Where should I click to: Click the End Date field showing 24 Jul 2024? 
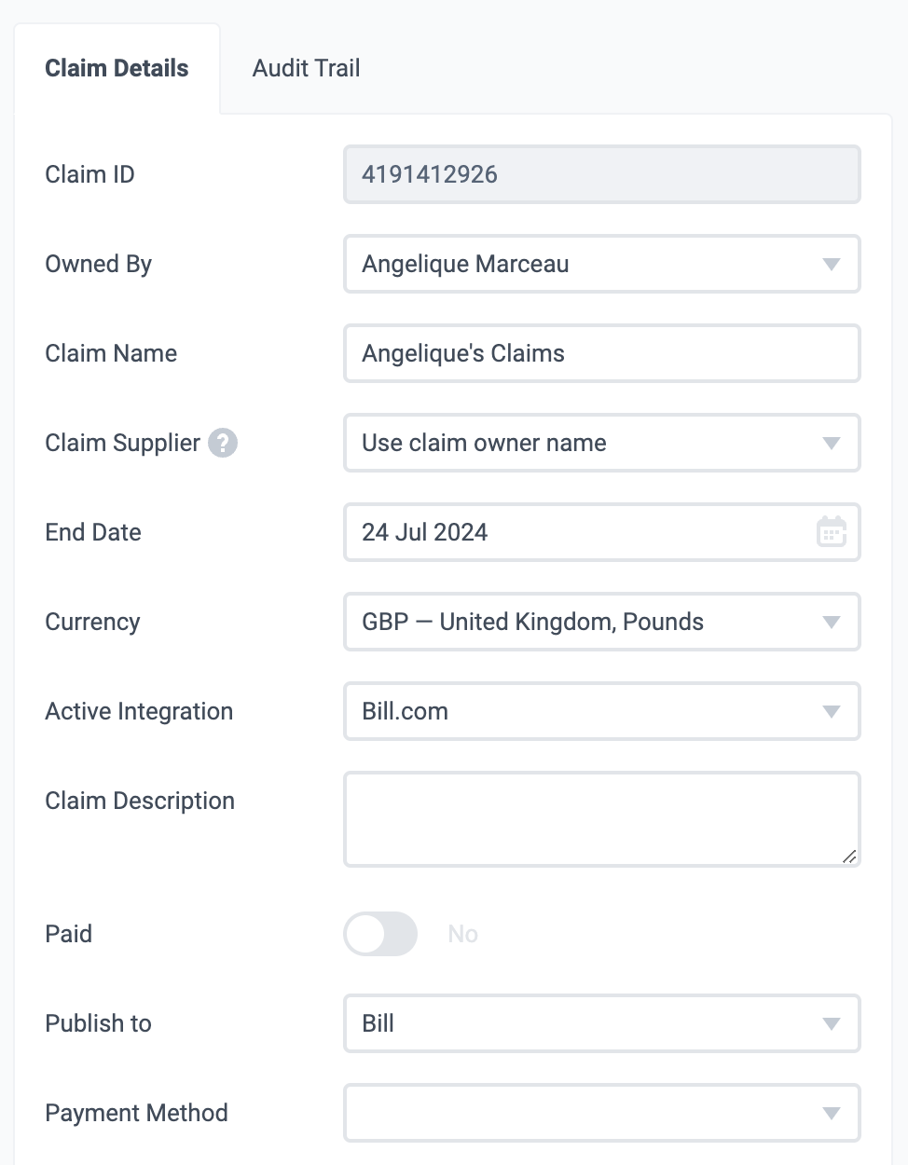point(602,532)
